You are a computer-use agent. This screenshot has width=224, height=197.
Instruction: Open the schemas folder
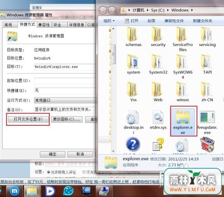[133, 37]
